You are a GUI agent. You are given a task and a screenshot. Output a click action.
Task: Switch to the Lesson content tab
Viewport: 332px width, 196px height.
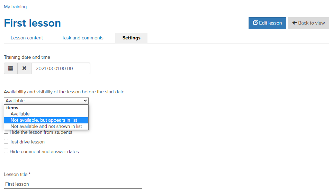pyautogui.click(x=27, y=38)
